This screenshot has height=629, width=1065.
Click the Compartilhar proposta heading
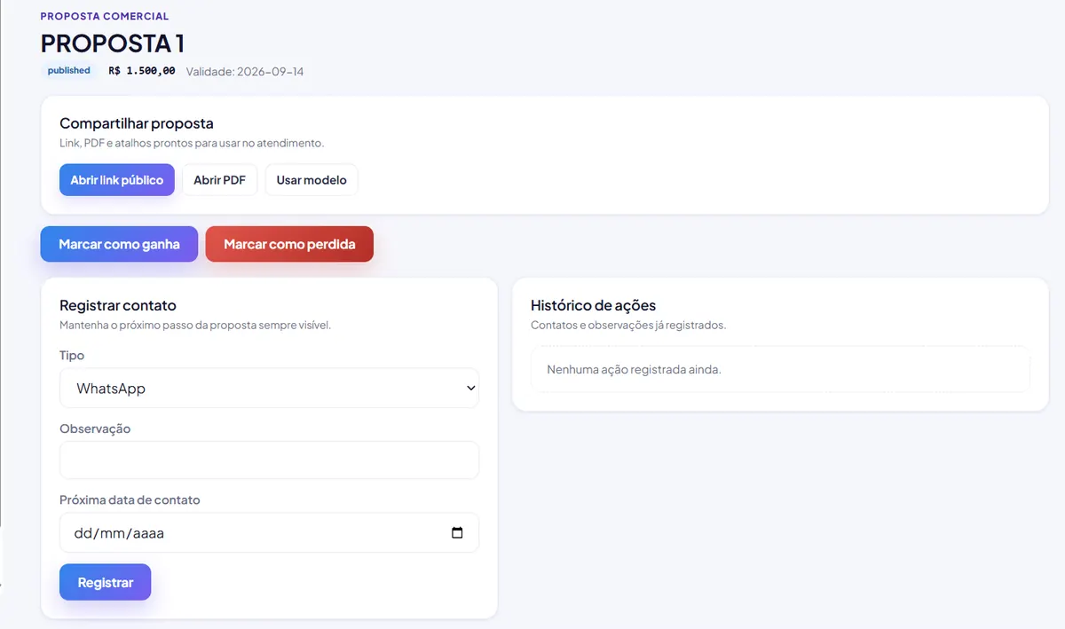(x=137, y=123)
